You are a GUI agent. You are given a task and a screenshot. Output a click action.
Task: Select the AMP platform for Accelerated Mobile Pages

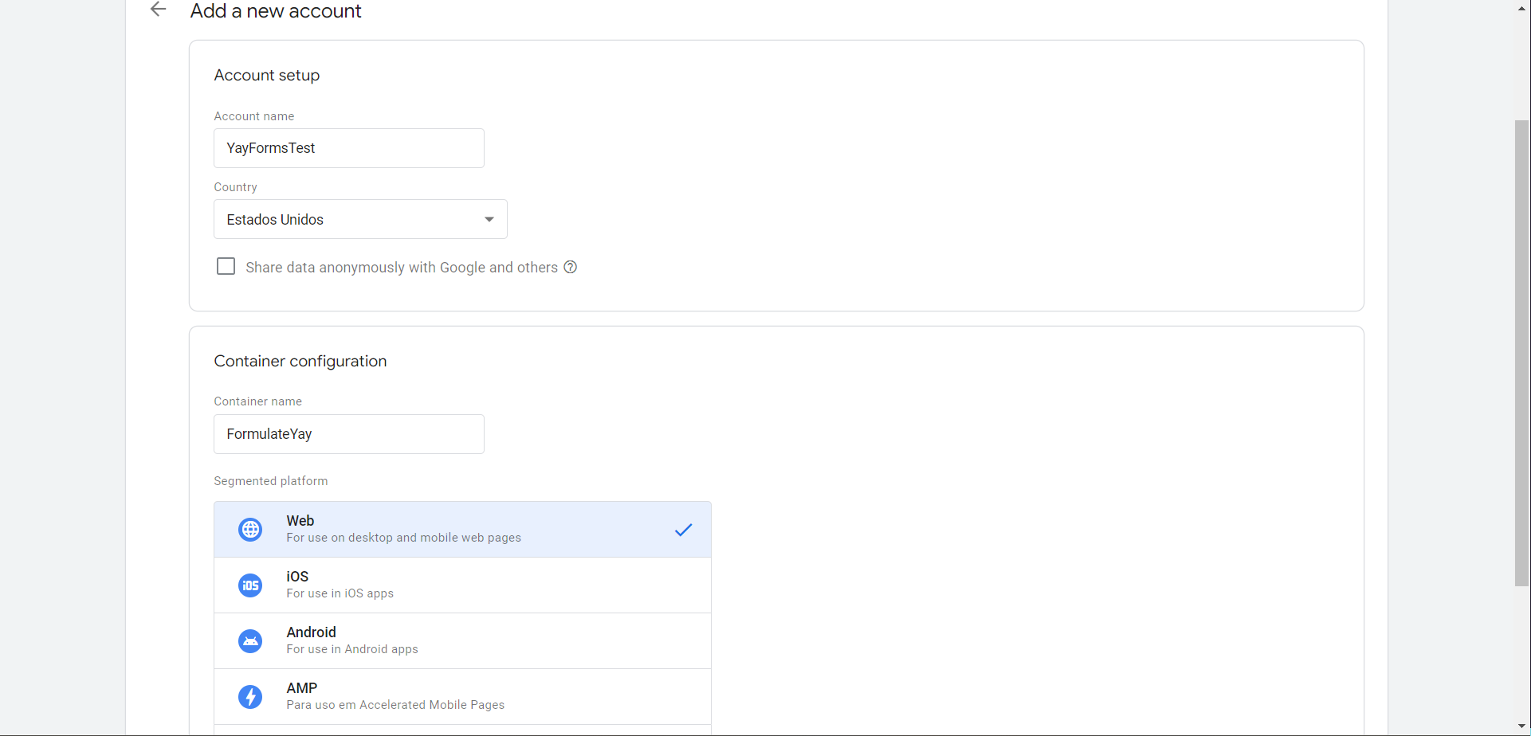[462, 696]
